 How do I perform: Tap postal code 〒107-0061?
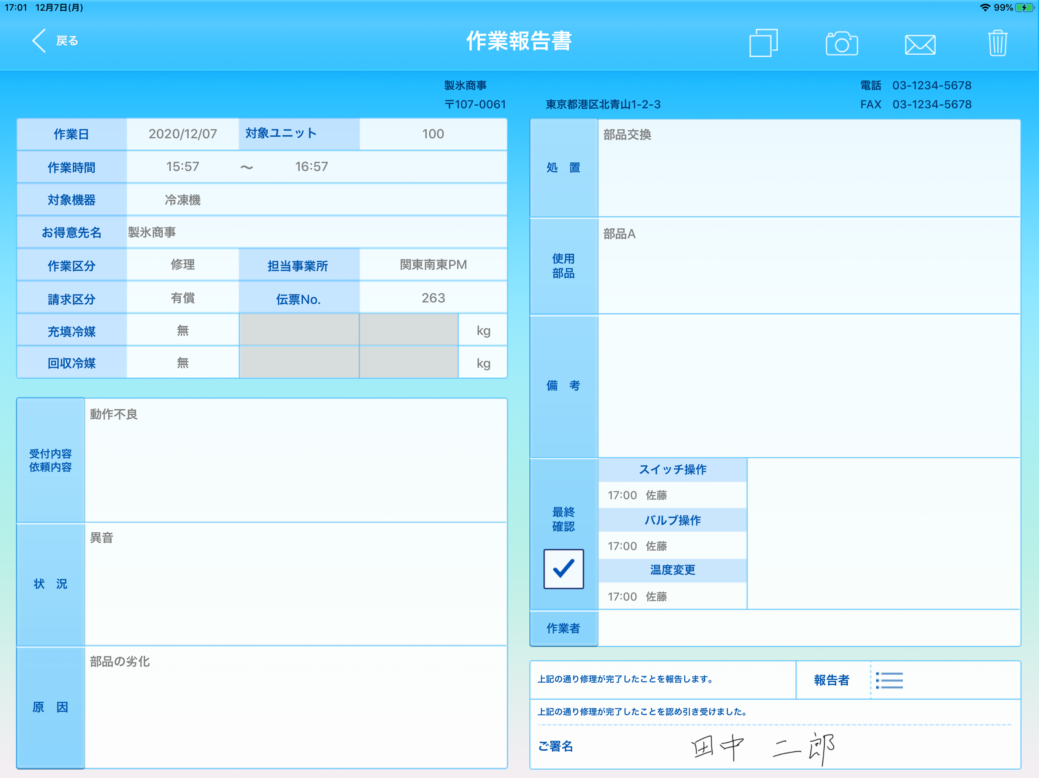click(x=475, y=104)
